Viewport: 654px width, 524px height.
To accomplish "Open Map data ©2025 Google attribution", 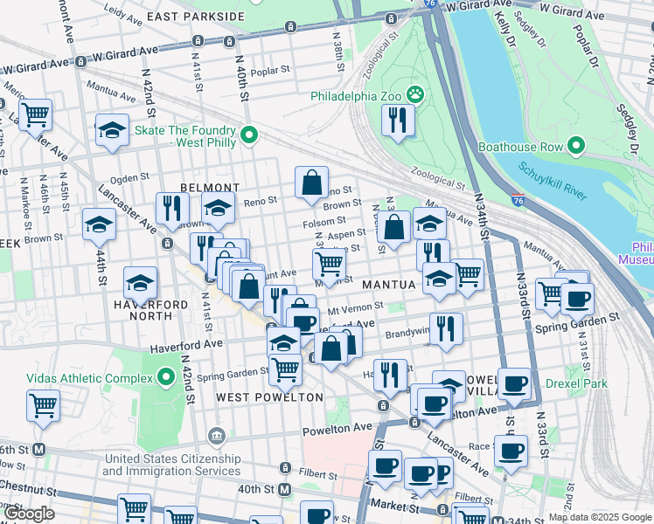I will point(600,518).
